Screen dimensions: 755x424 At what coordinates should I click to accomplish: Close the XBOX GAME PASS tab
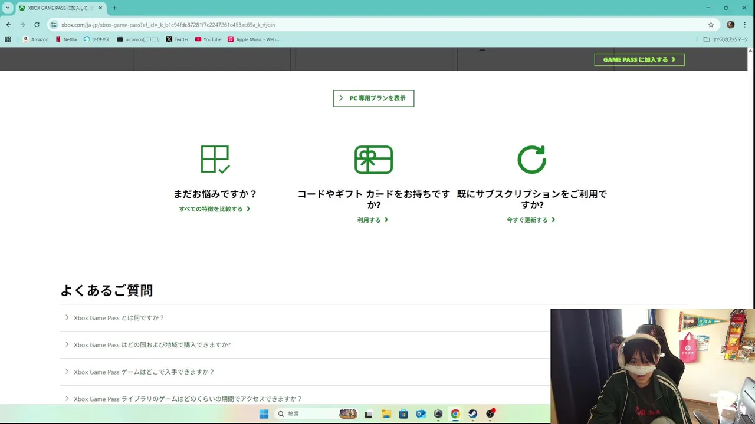pyautogui.click(x=99, y=8)
